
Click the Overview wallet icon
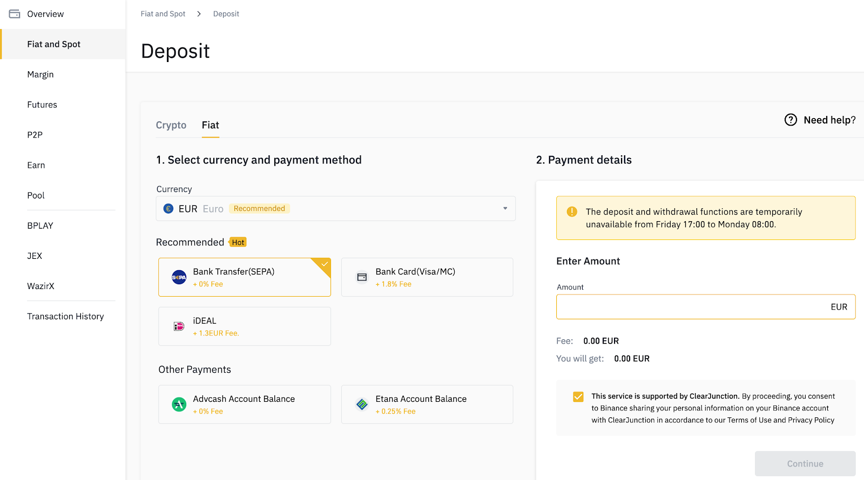point(15,14)
